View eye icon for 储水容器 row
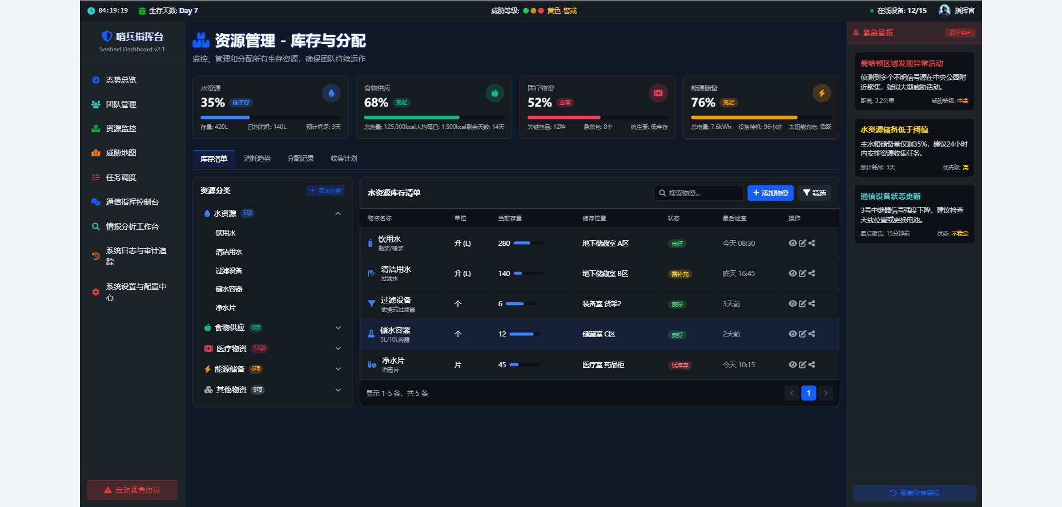This screenshot has width=1062, height=507. [793, 334]
